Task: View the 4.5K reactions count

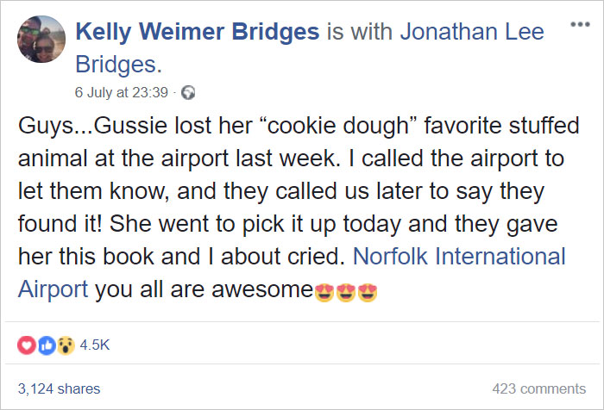Action: (x=95, y=345)
